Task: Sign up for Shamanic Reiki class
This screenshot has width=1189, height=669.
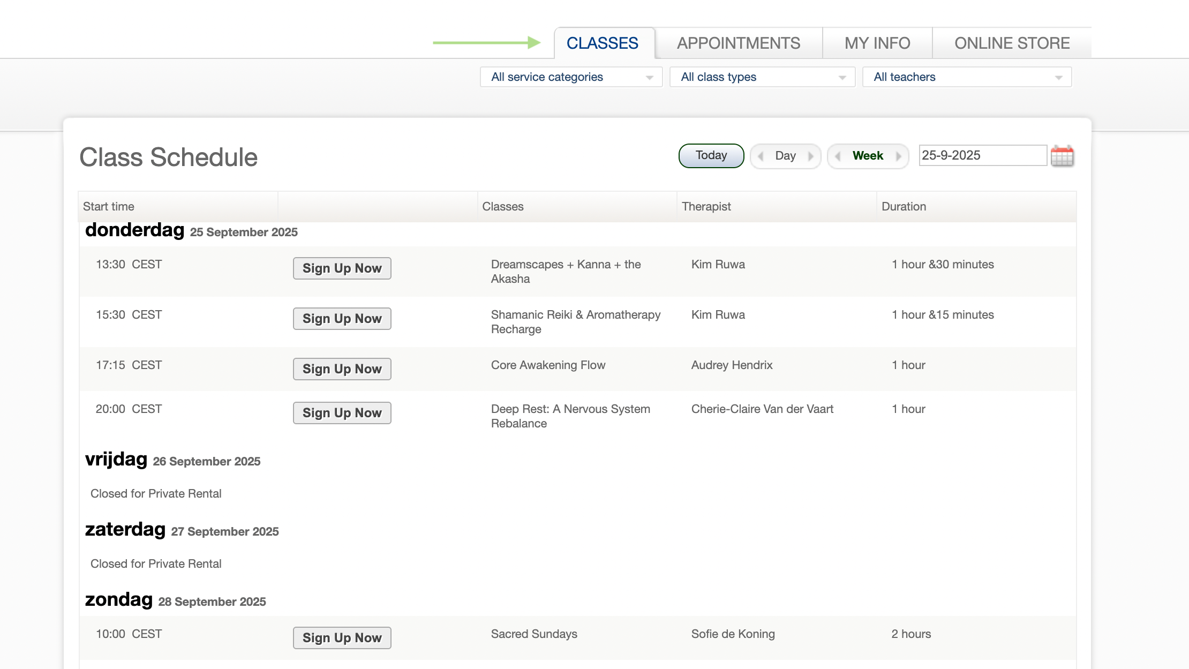Action: pos(342,319)
